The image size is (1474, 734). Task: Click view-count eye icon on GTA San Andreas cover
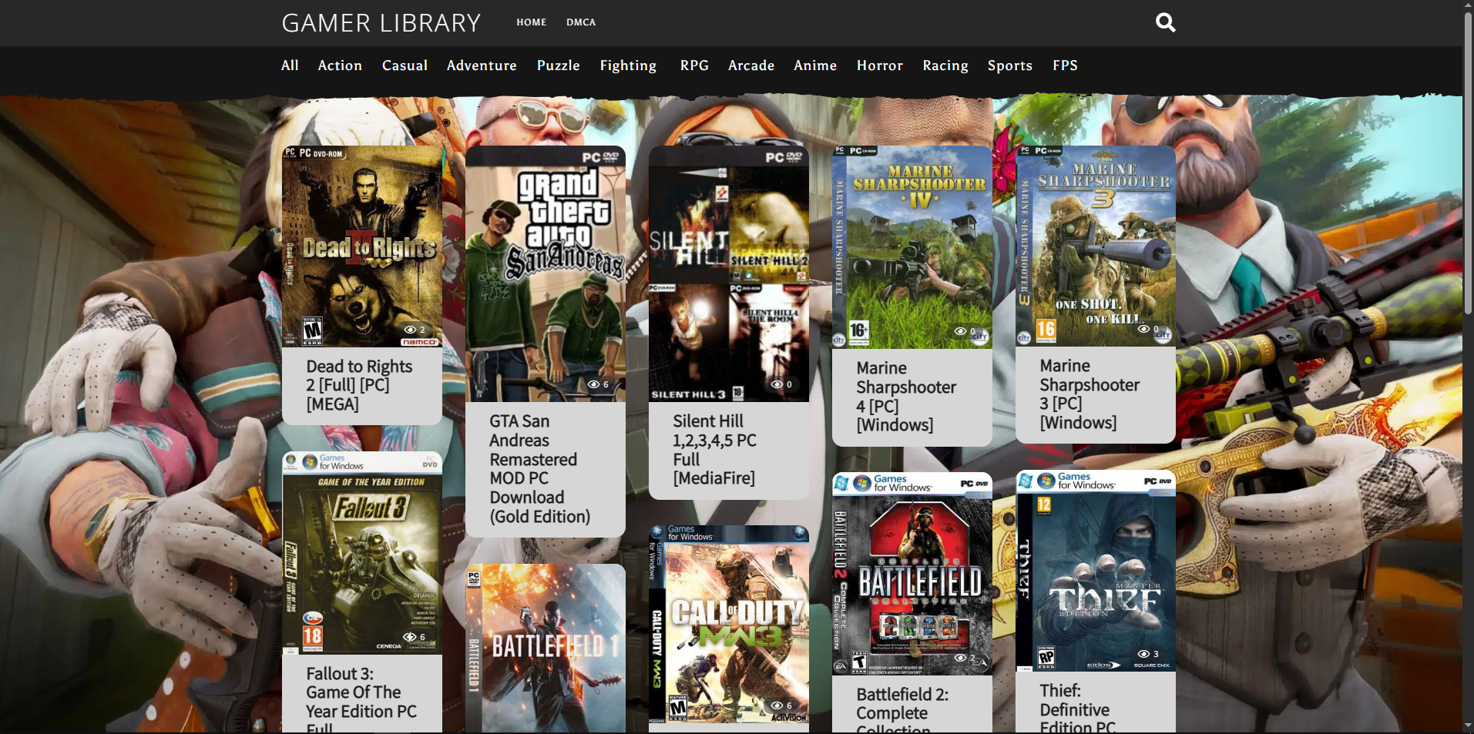point(593,384)
